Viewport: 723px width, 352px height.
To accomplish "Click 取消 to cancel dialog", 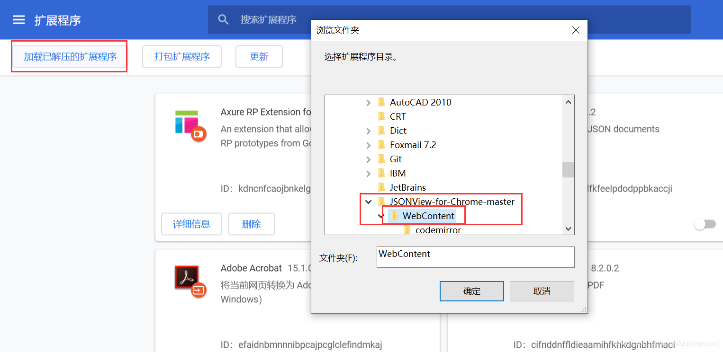I will [x=542, y=291].
